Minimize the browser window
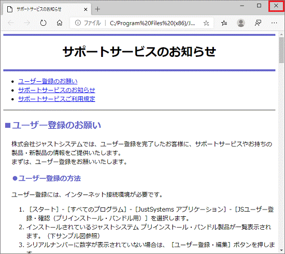Image resolution: width=285 pixels, height=254 pixels. tap(242, 6)
